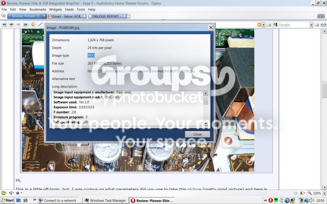Click the 24 bits per pixel value
The image size is (327, 204).
click(x=100, y=48)
